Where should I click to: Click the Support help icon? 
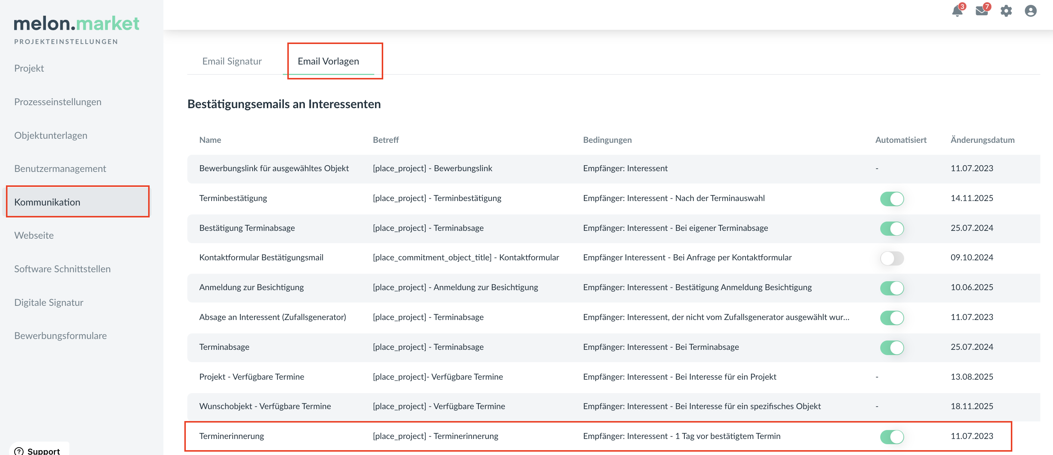click(19, 451)
